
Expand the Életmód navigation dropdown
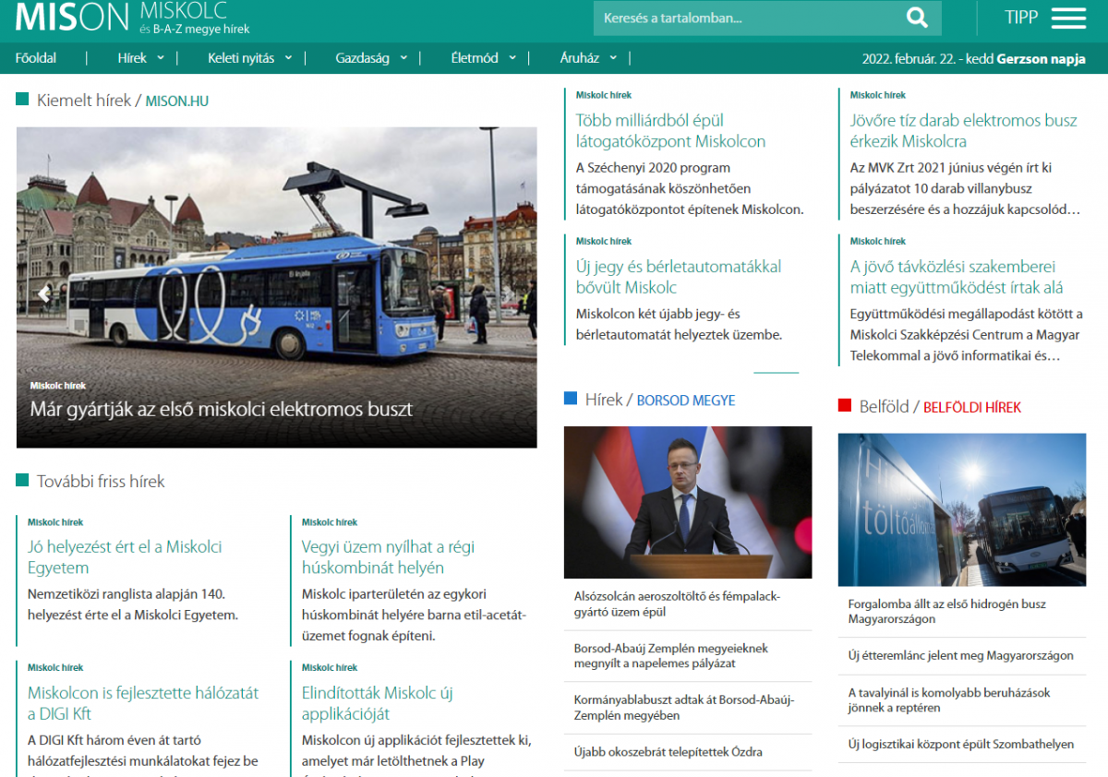click(x=512, y=57)
